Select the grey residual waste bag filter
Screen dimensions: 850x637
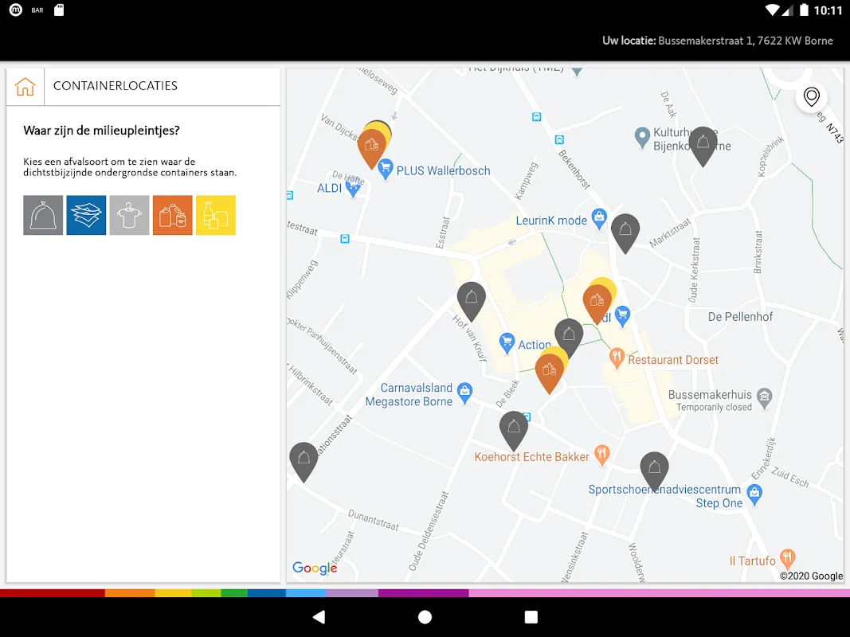[43, 215]
